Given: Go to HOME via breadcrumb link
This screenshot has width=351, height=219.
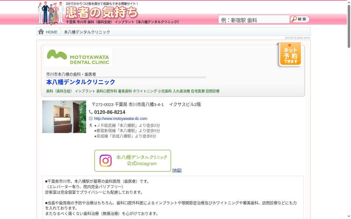Looking at the screenshot, I should click(52, 32).
